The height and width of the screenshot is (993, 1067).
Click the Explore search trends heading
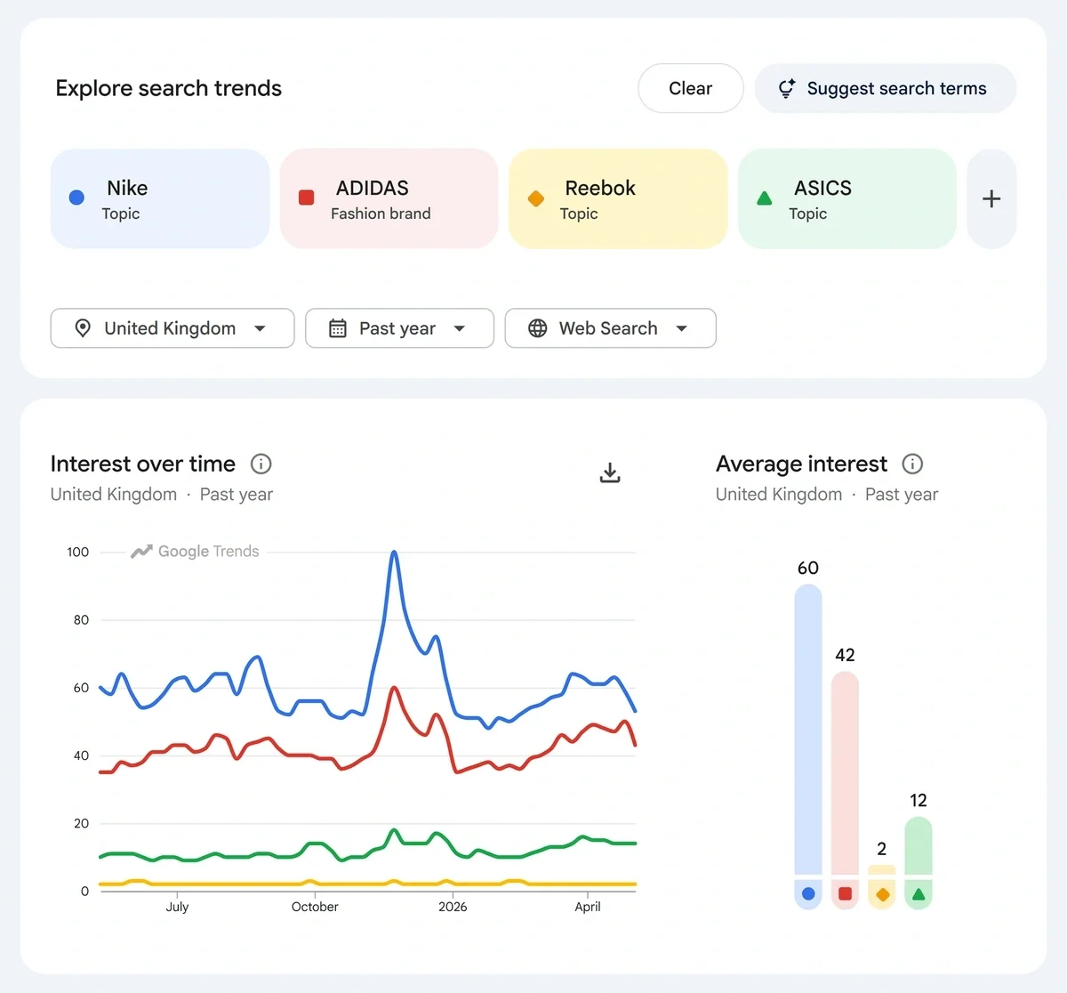coord(168,88)
